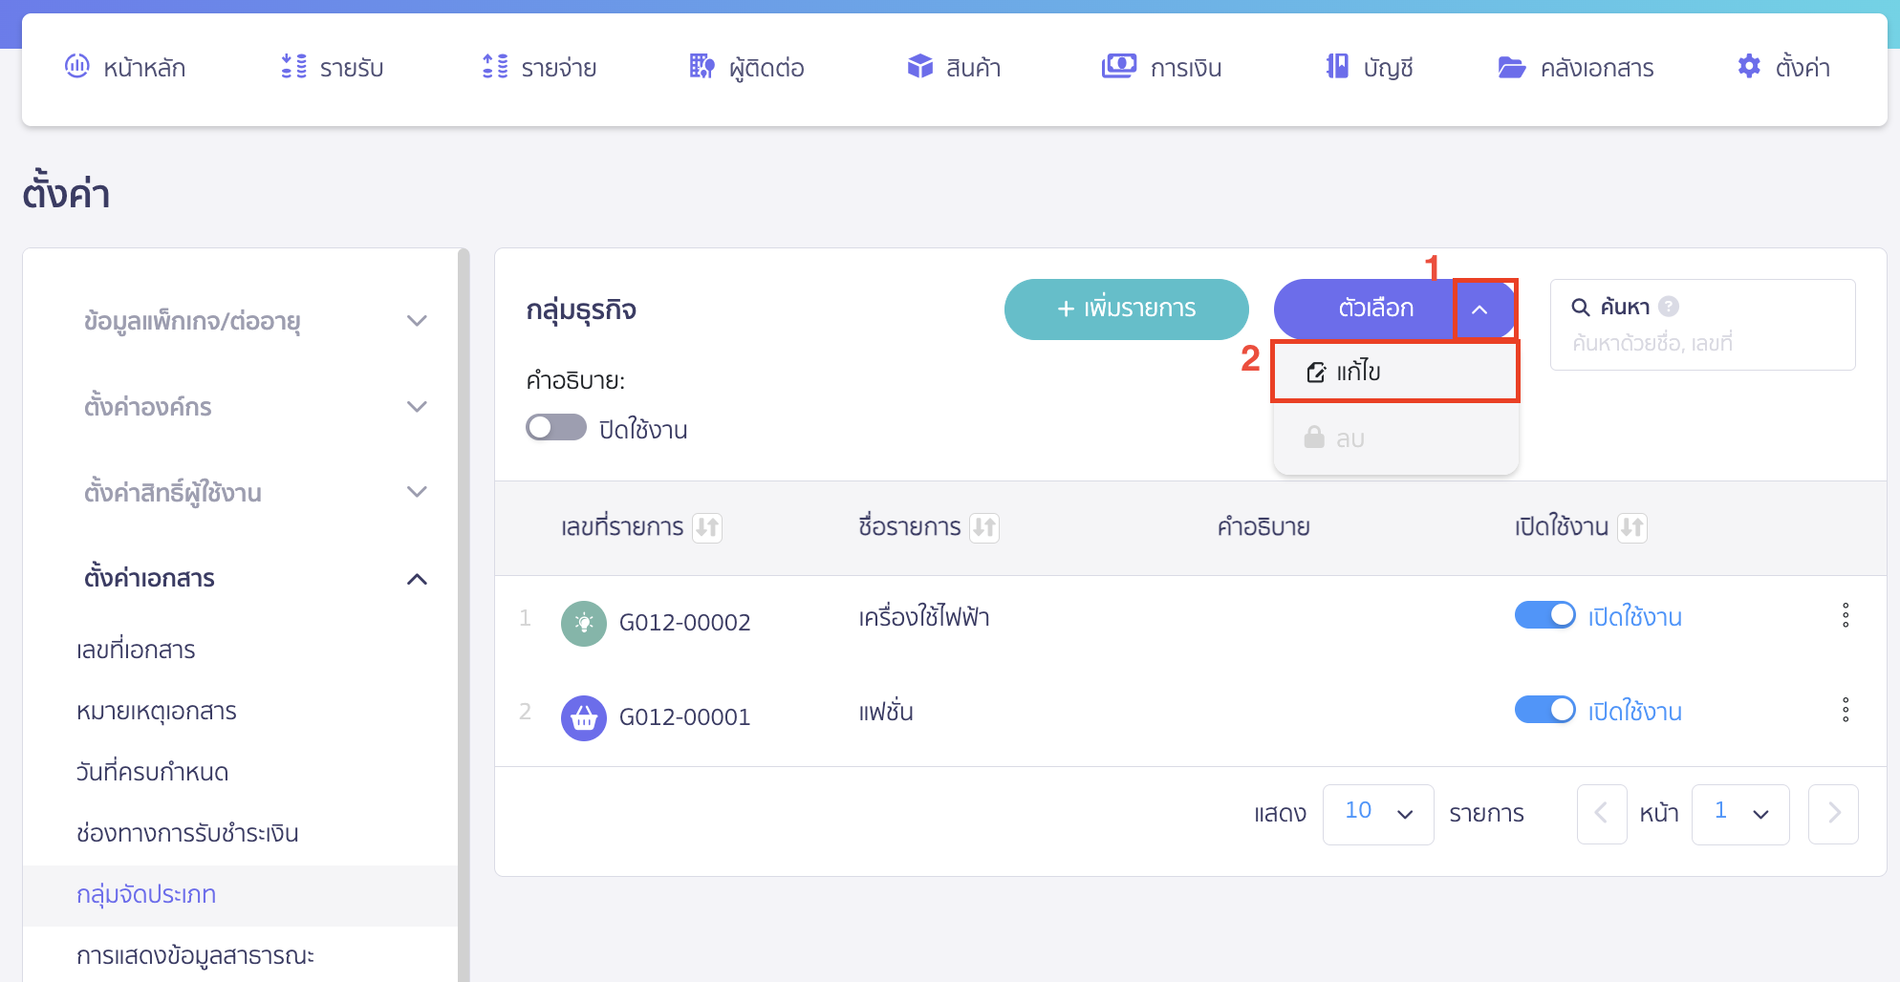Sort by ชื่อรายการ using its sort control
This screenshot has width=1900, height=982.
(986, 527)
